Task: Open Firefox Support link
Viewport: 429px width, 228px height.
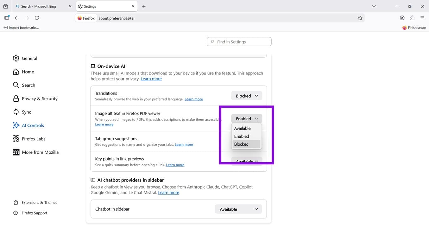Action: [x=35, y=213]
